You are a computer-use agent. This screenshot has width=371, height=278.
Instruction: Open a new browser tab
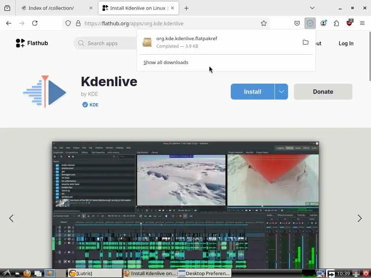[187, 8]
